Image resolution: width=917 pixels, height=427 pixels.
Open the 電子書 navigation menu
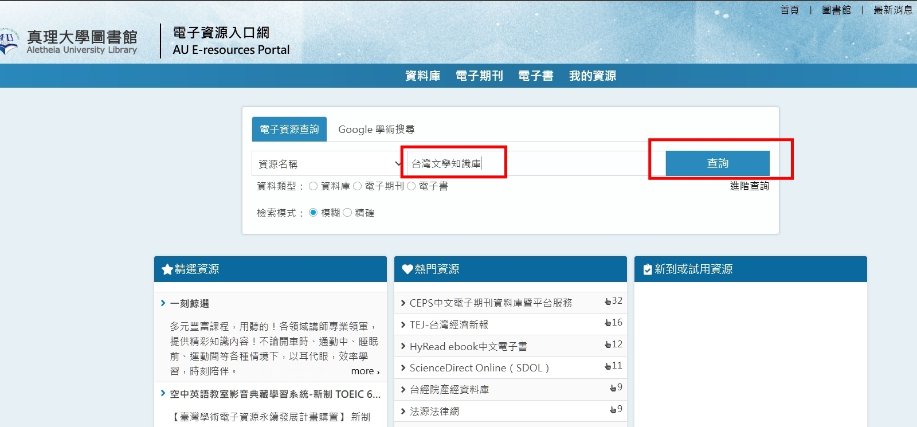point(536,76)
